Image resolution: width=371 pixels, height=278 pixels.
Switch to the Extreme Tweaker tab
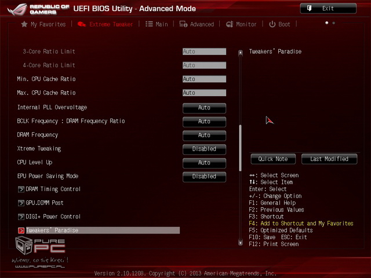106,24
